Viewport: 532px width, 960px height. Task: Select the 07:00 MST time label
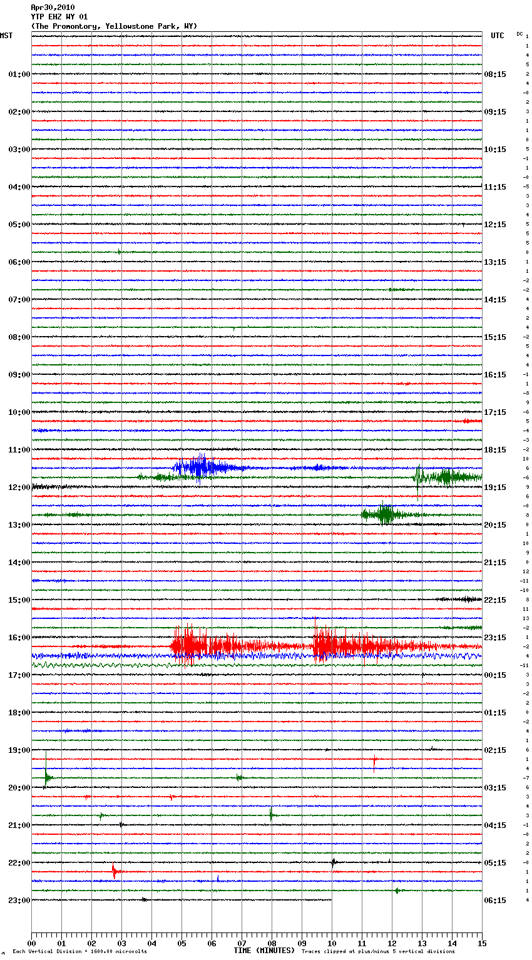pos(19,300)
